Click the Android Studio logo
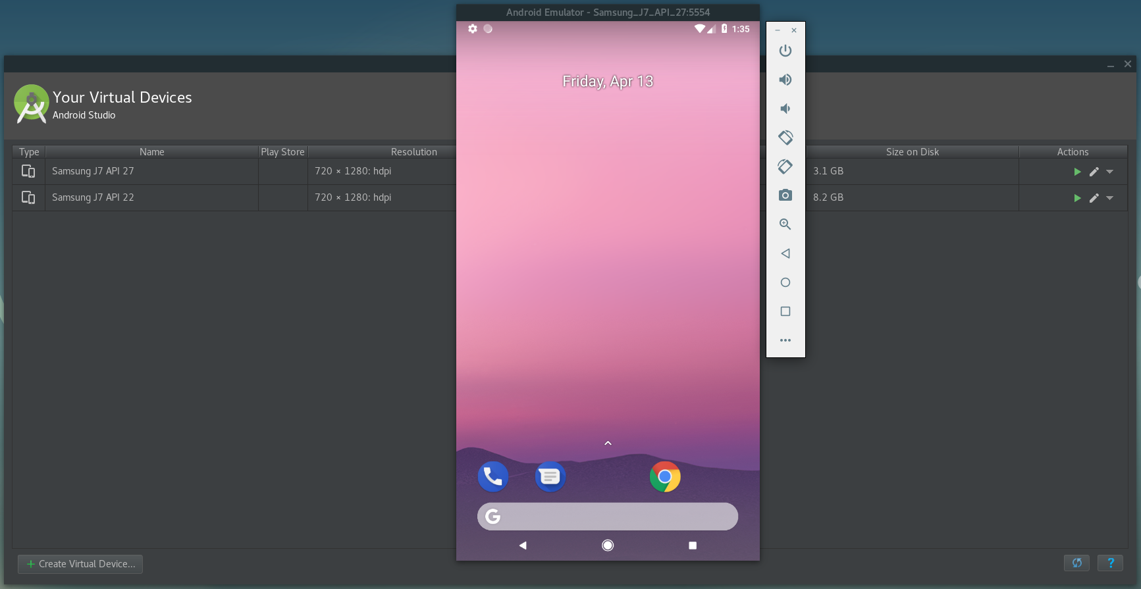This screenshot has height=589, width=1141. (32, 103)
